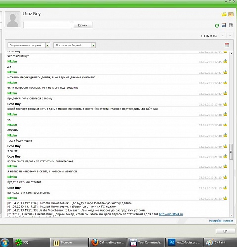Screen dimensions: 237x247
Task: Click the 'Ucoz Buy' sender name above 'я занят'
Action: point(14,146)
